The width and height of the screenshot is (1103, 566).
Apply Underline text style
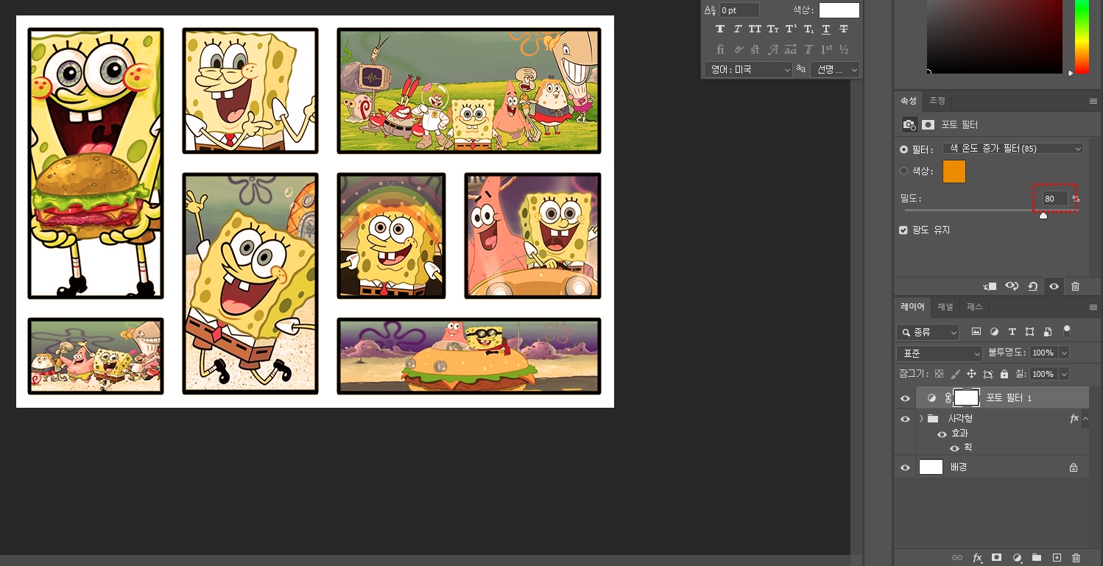pyautogui.click(x=826, y=29)
